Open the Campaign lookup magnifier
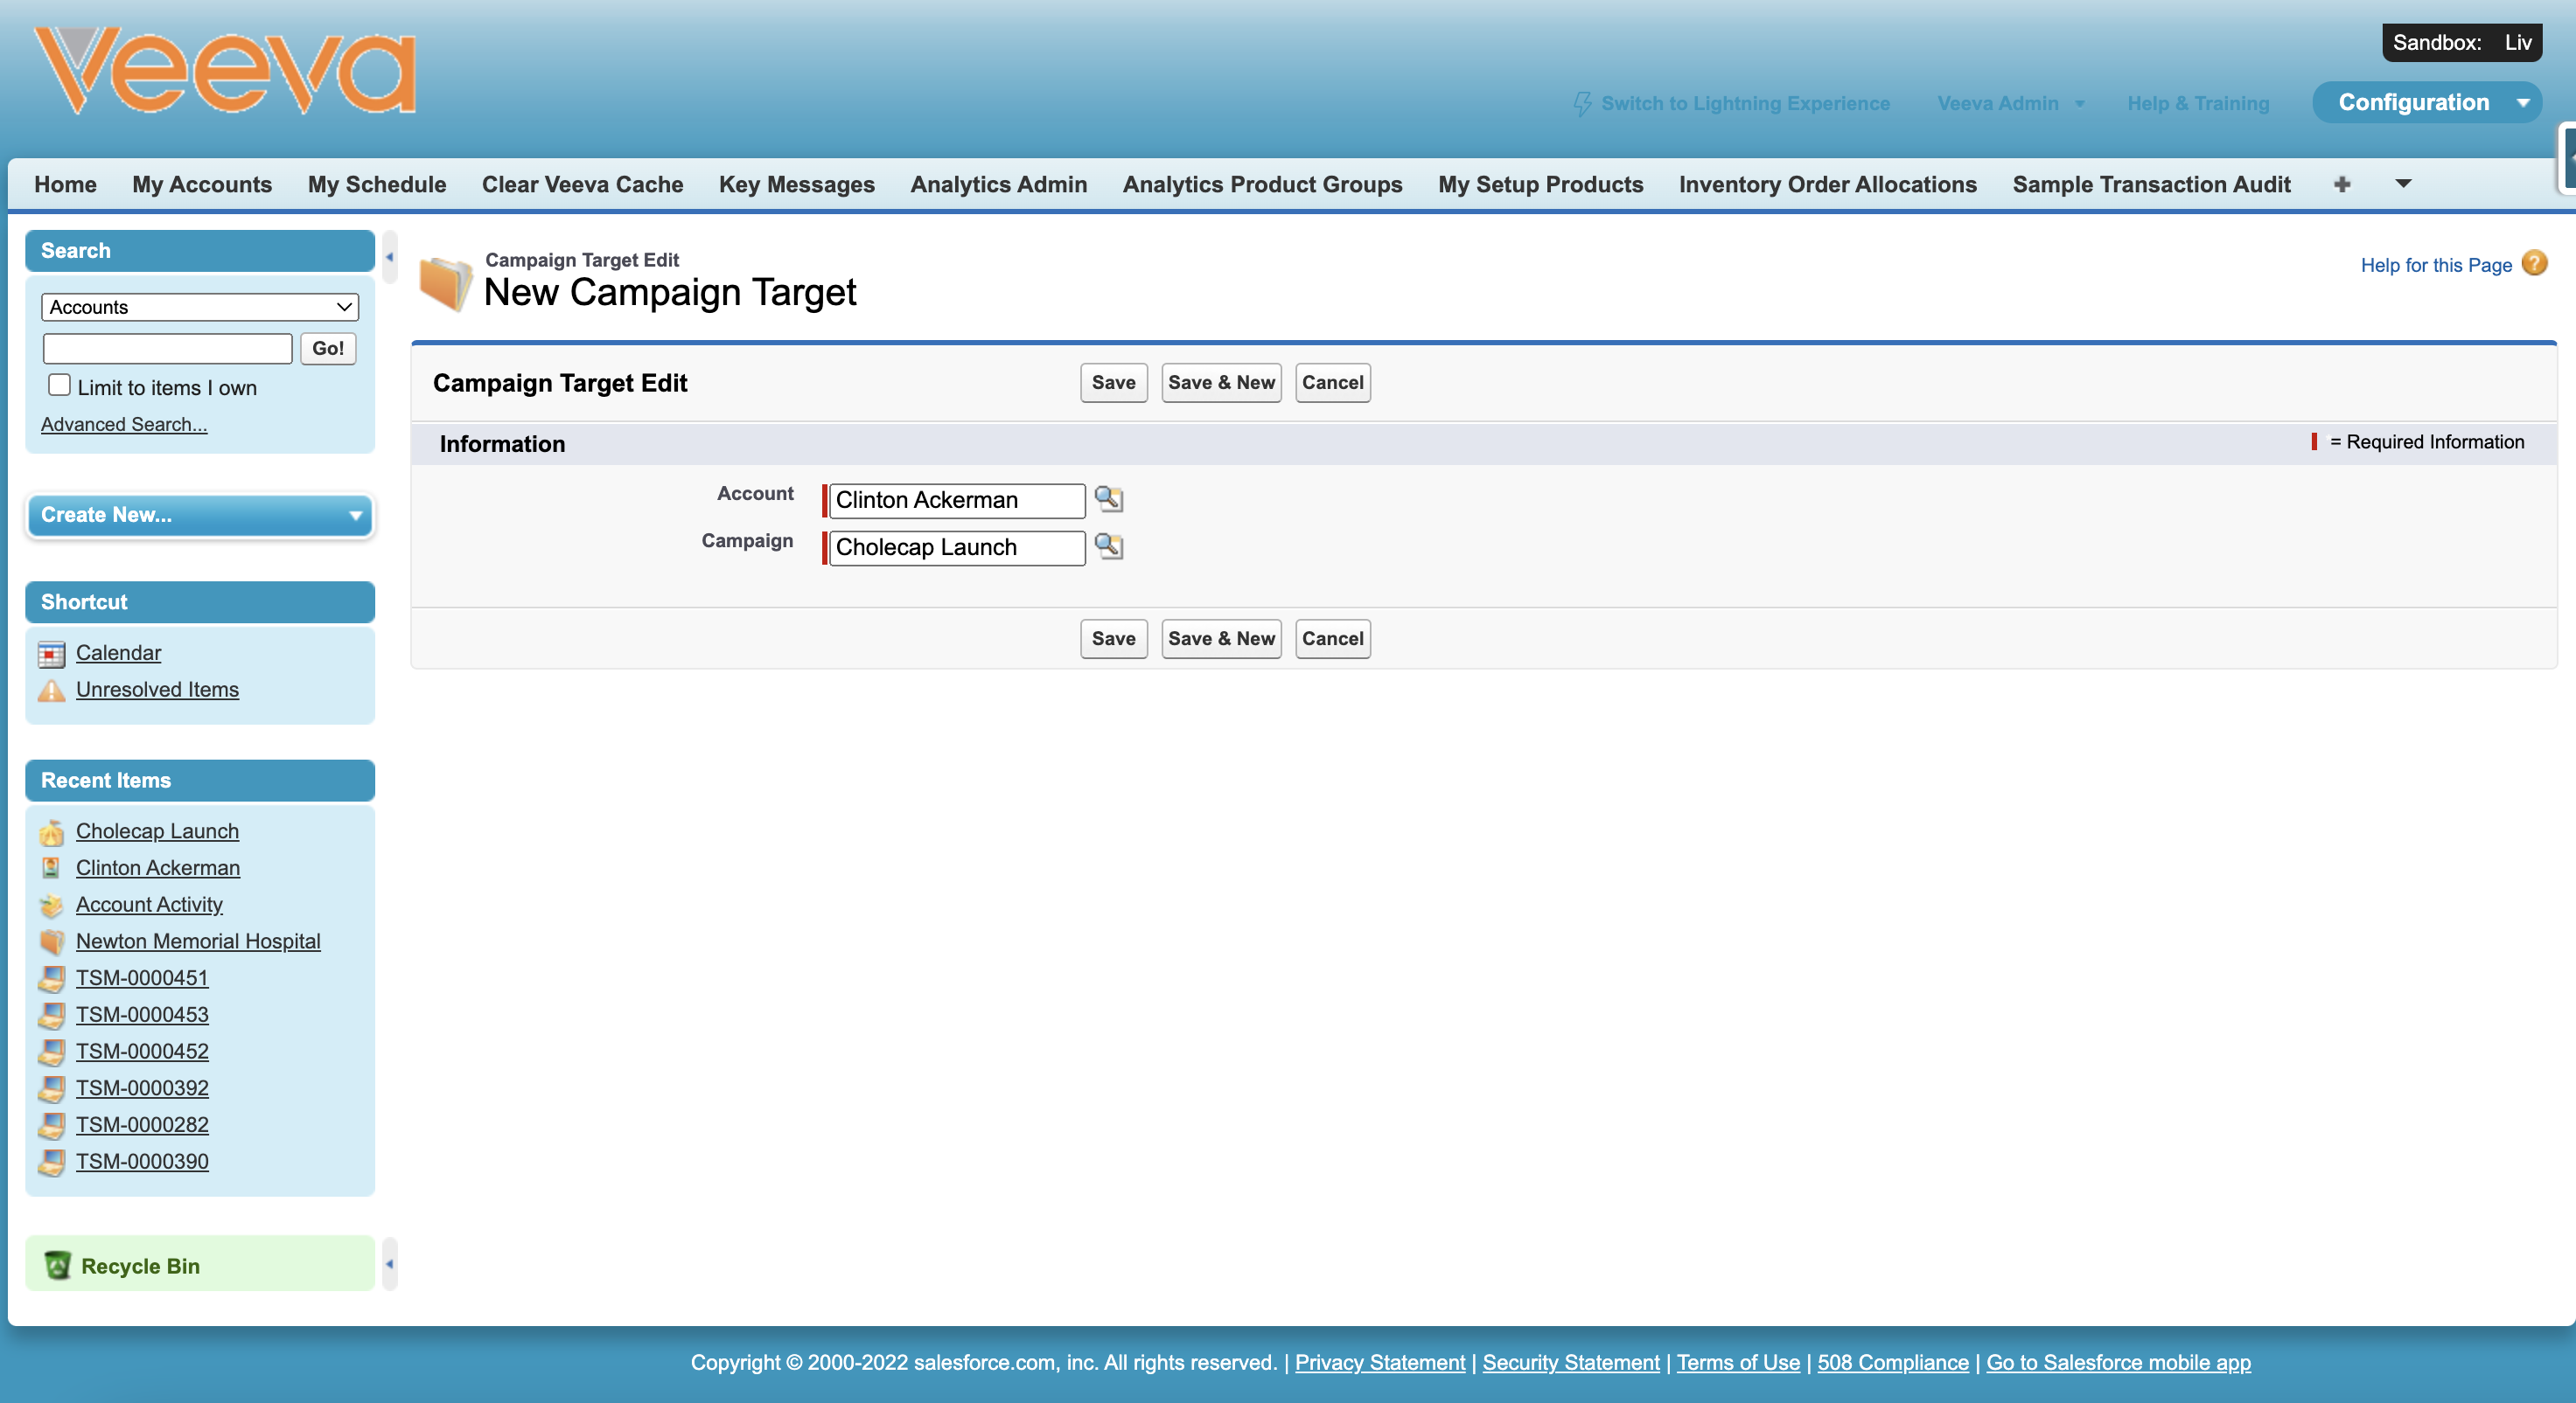Image resolution: width=2576 pixels, height=1403 pixels. pyautogui.click(x=1109, y=546)
